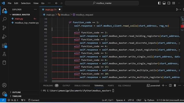Image resolution: width=184 pixels, height=103 pixels.
Task: Create new terminal with plus icon
Action: (x=163, y=86)
